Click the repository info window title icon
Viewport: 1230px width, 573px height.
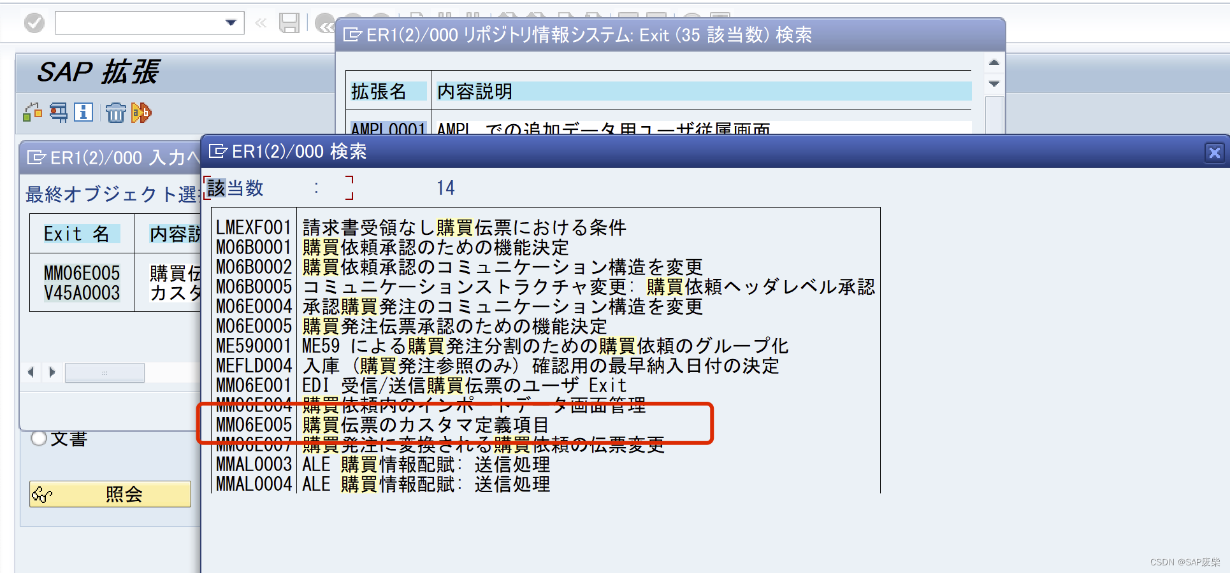click(352, 34)
